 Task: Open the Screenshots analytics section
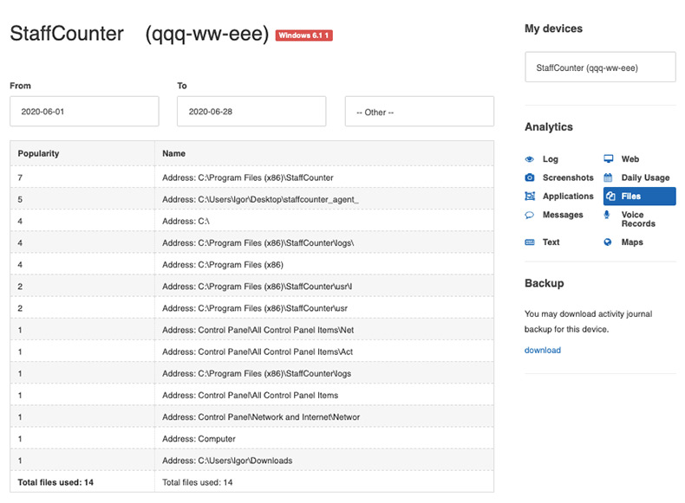point(568,177)
